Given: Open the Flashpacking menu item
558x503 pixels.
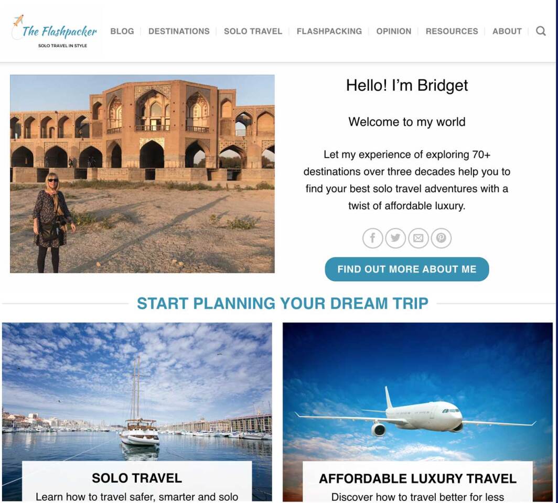Looking at the screenshot, I should (x=329, y=31).
